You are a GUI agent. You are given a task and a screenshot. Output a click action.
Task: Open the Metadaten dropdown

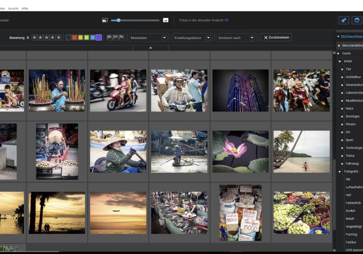click(x=148, y=38)
